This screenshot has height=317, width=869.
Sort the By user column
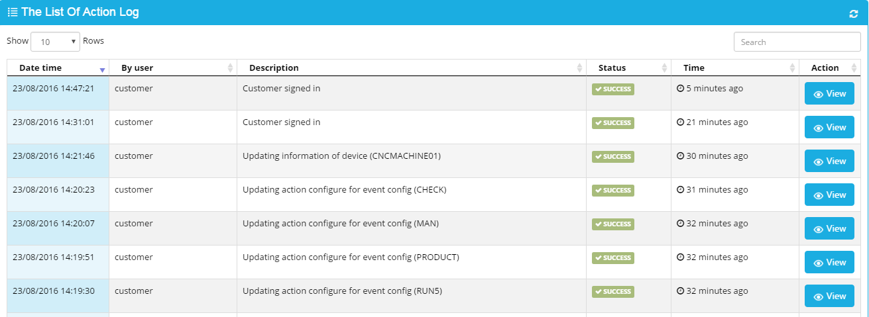(x=231, y=68)
